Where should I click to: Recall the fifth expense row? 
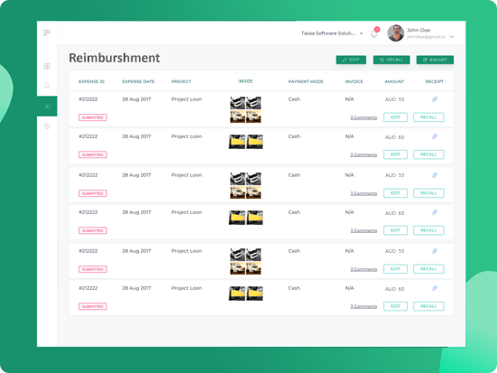pyautogui.click(x=428, y=269)
